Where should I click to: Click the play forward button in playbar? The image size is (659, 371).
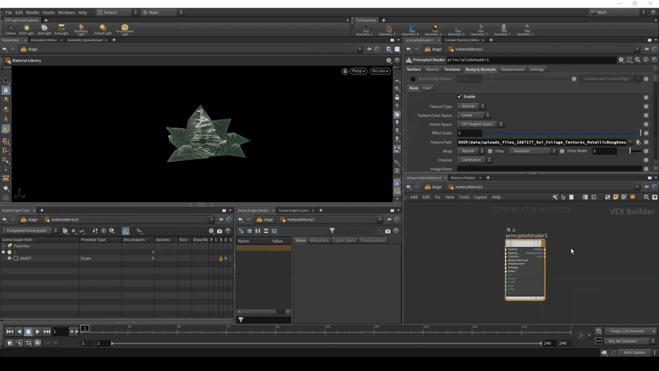[x=37, y=331]
